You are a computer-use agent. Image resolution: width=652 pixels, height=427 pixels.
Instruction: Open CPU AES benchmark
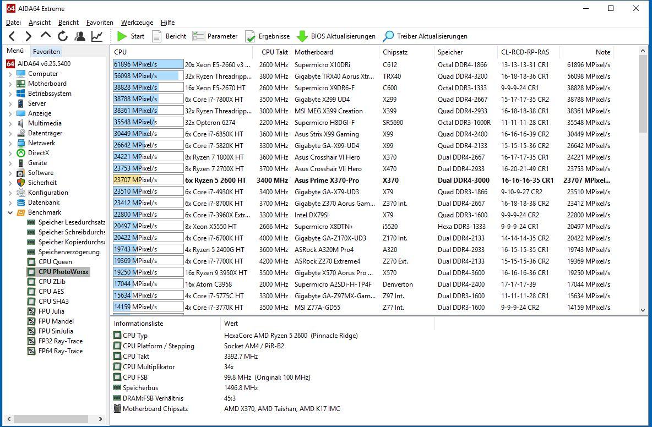(46, 292)
